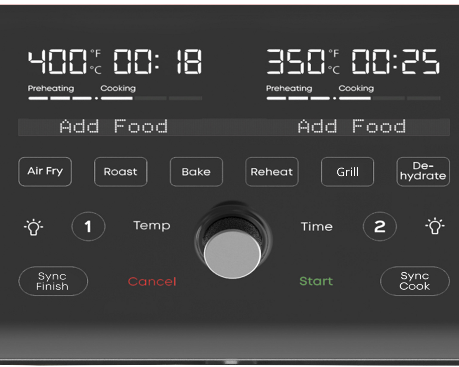Image resolution: width=459 pixels, height=367 pixels.
Task: Toggle the right basket light icon
Action: [435, 227]
